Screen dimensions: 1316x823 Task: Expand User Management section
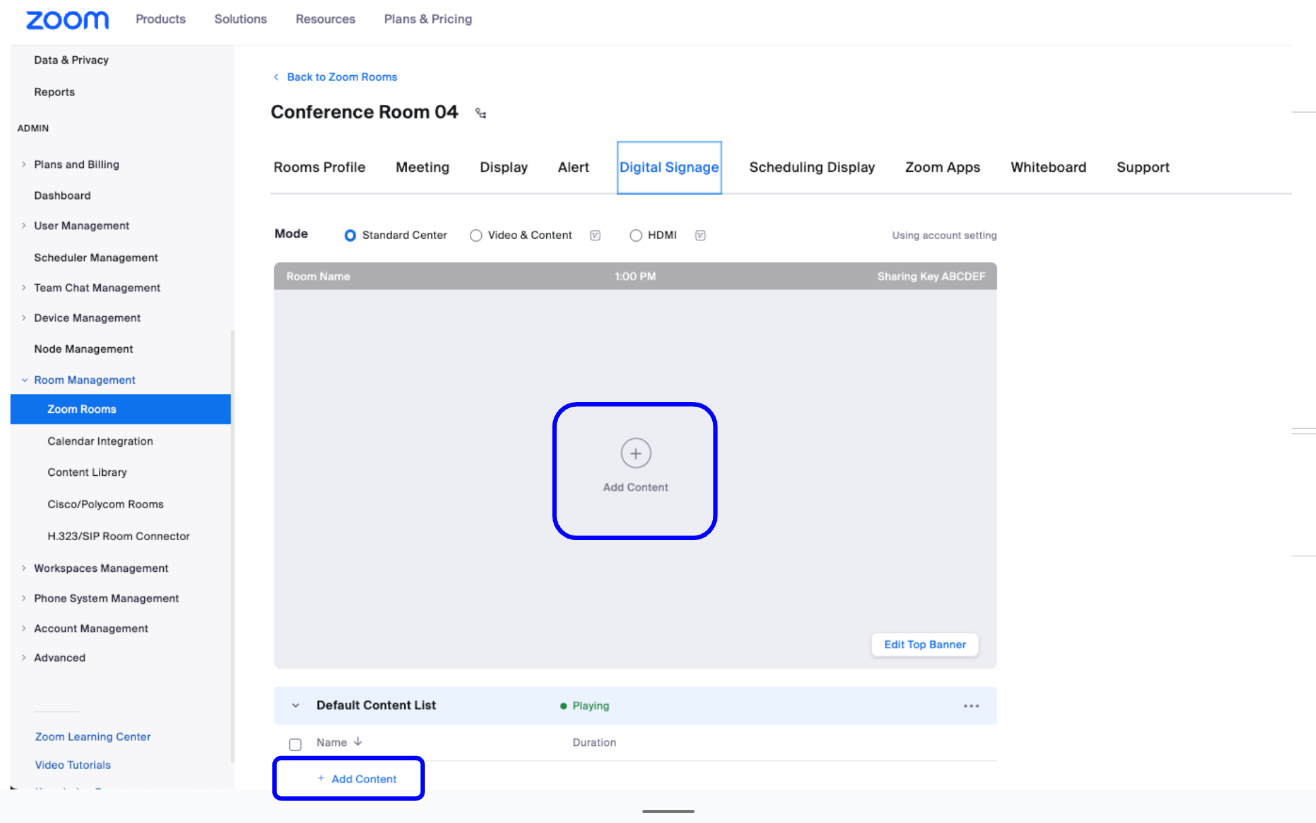click(24, 225)
